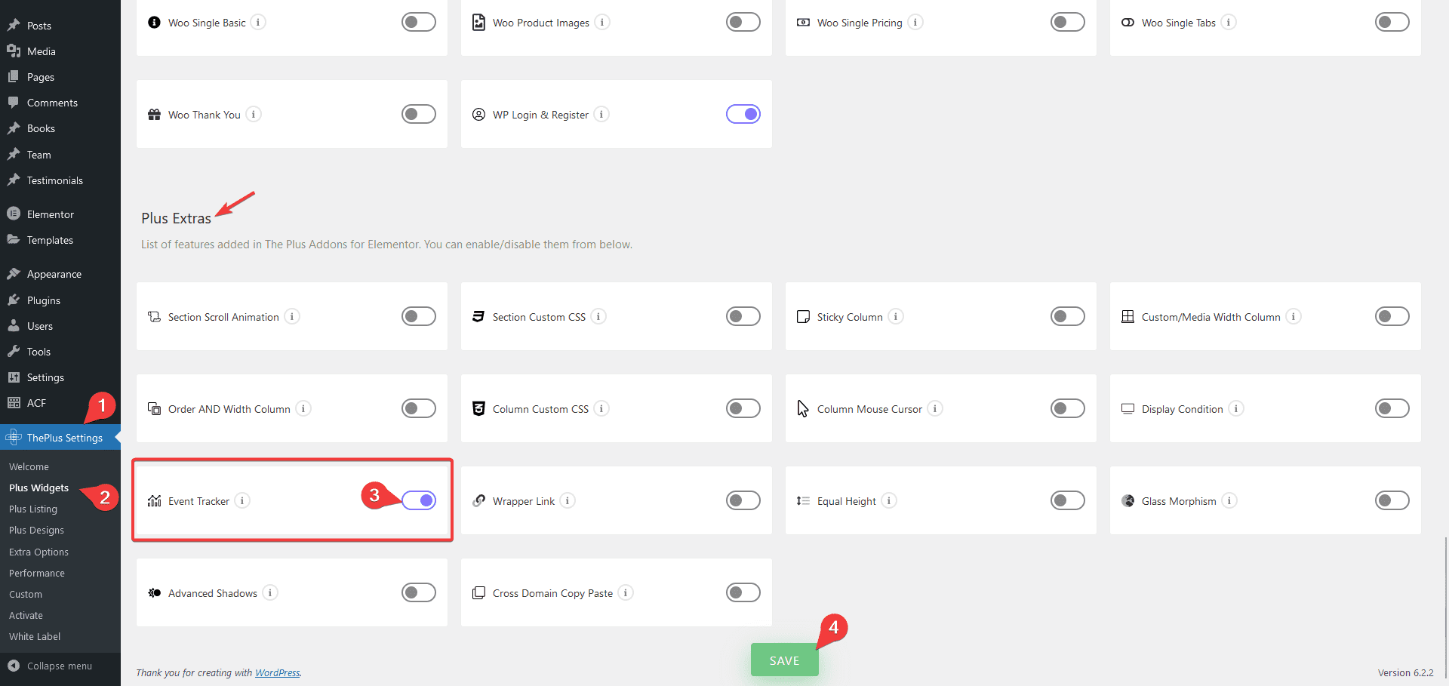Screen dimensions: 1449x686
Task: Disable the Event Tracker toggle
Action: (419, 500)
